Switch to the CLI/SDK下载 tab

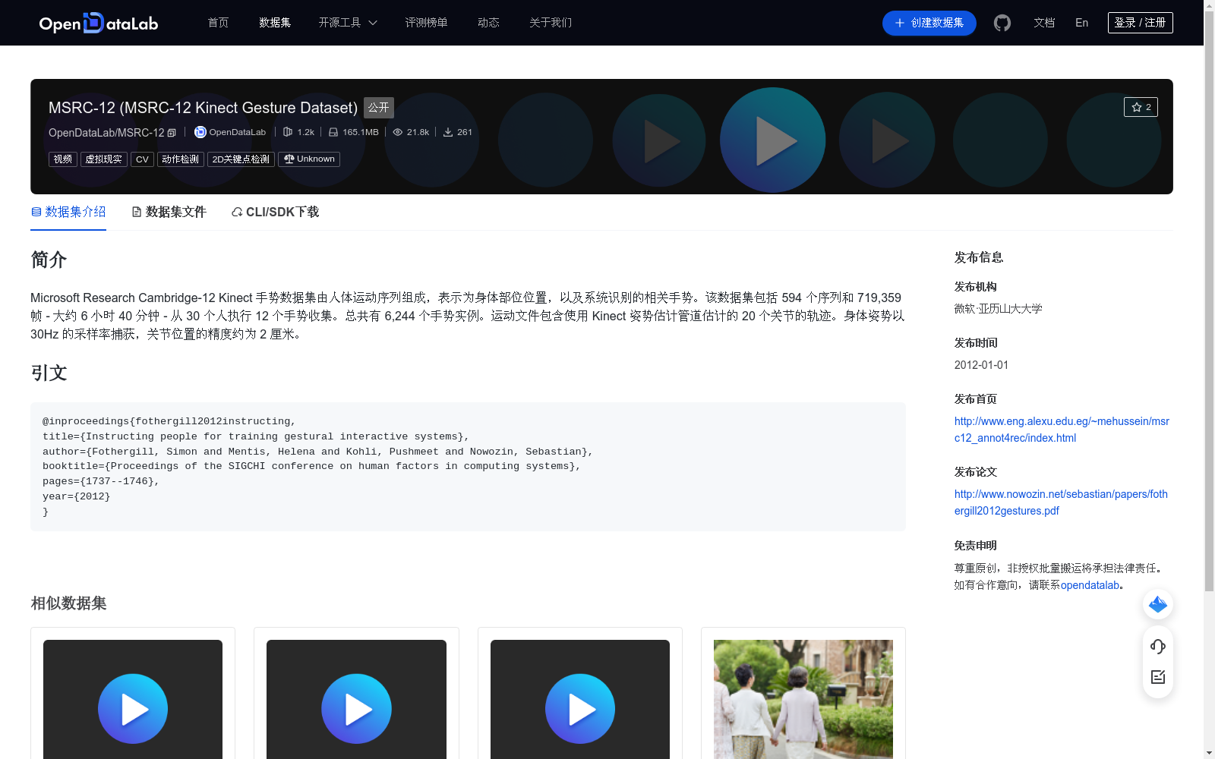[275, 212]
